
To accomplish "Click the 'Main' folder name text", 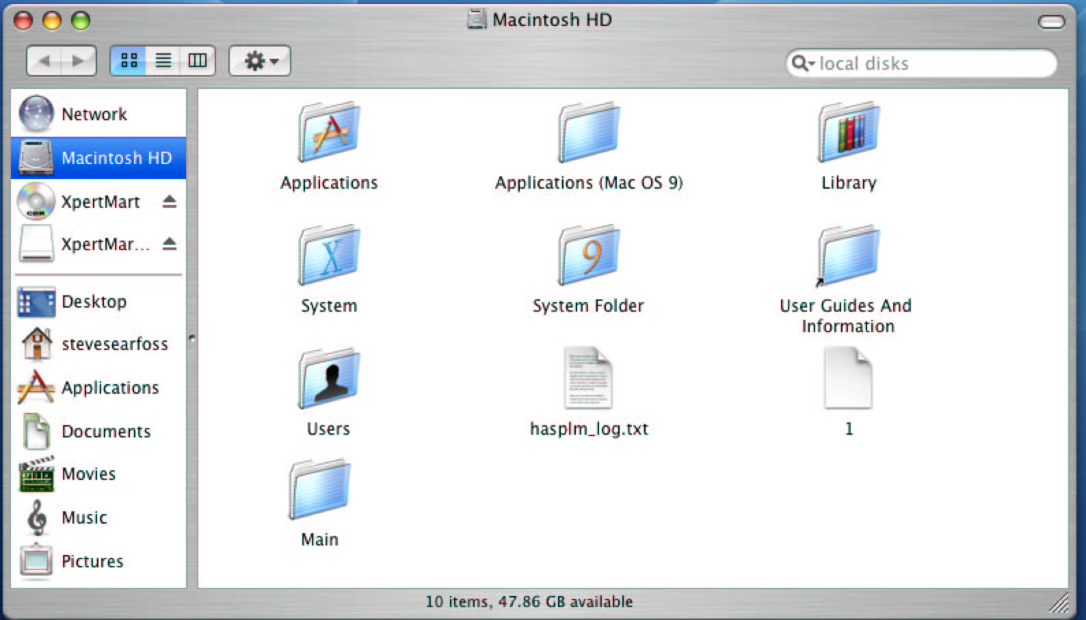I will pyautogui.click(x=319, y=539).
